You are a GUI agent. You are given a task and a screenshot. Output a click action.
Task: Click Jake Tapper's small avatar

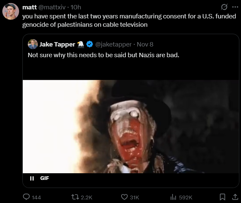click(x=32, y=44)
